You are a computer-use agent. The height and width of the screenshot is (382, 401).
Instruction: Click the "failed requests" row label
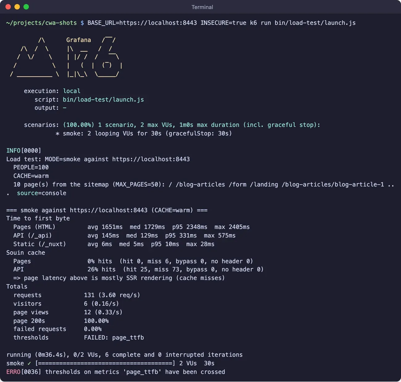39,329
